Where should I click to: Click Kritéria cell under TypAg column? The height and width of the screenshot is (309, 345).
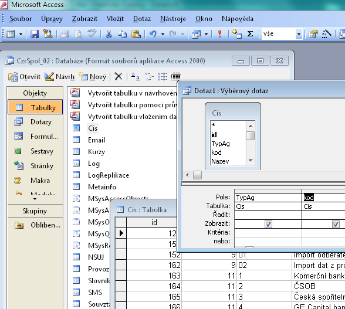[x=268, y=233]
